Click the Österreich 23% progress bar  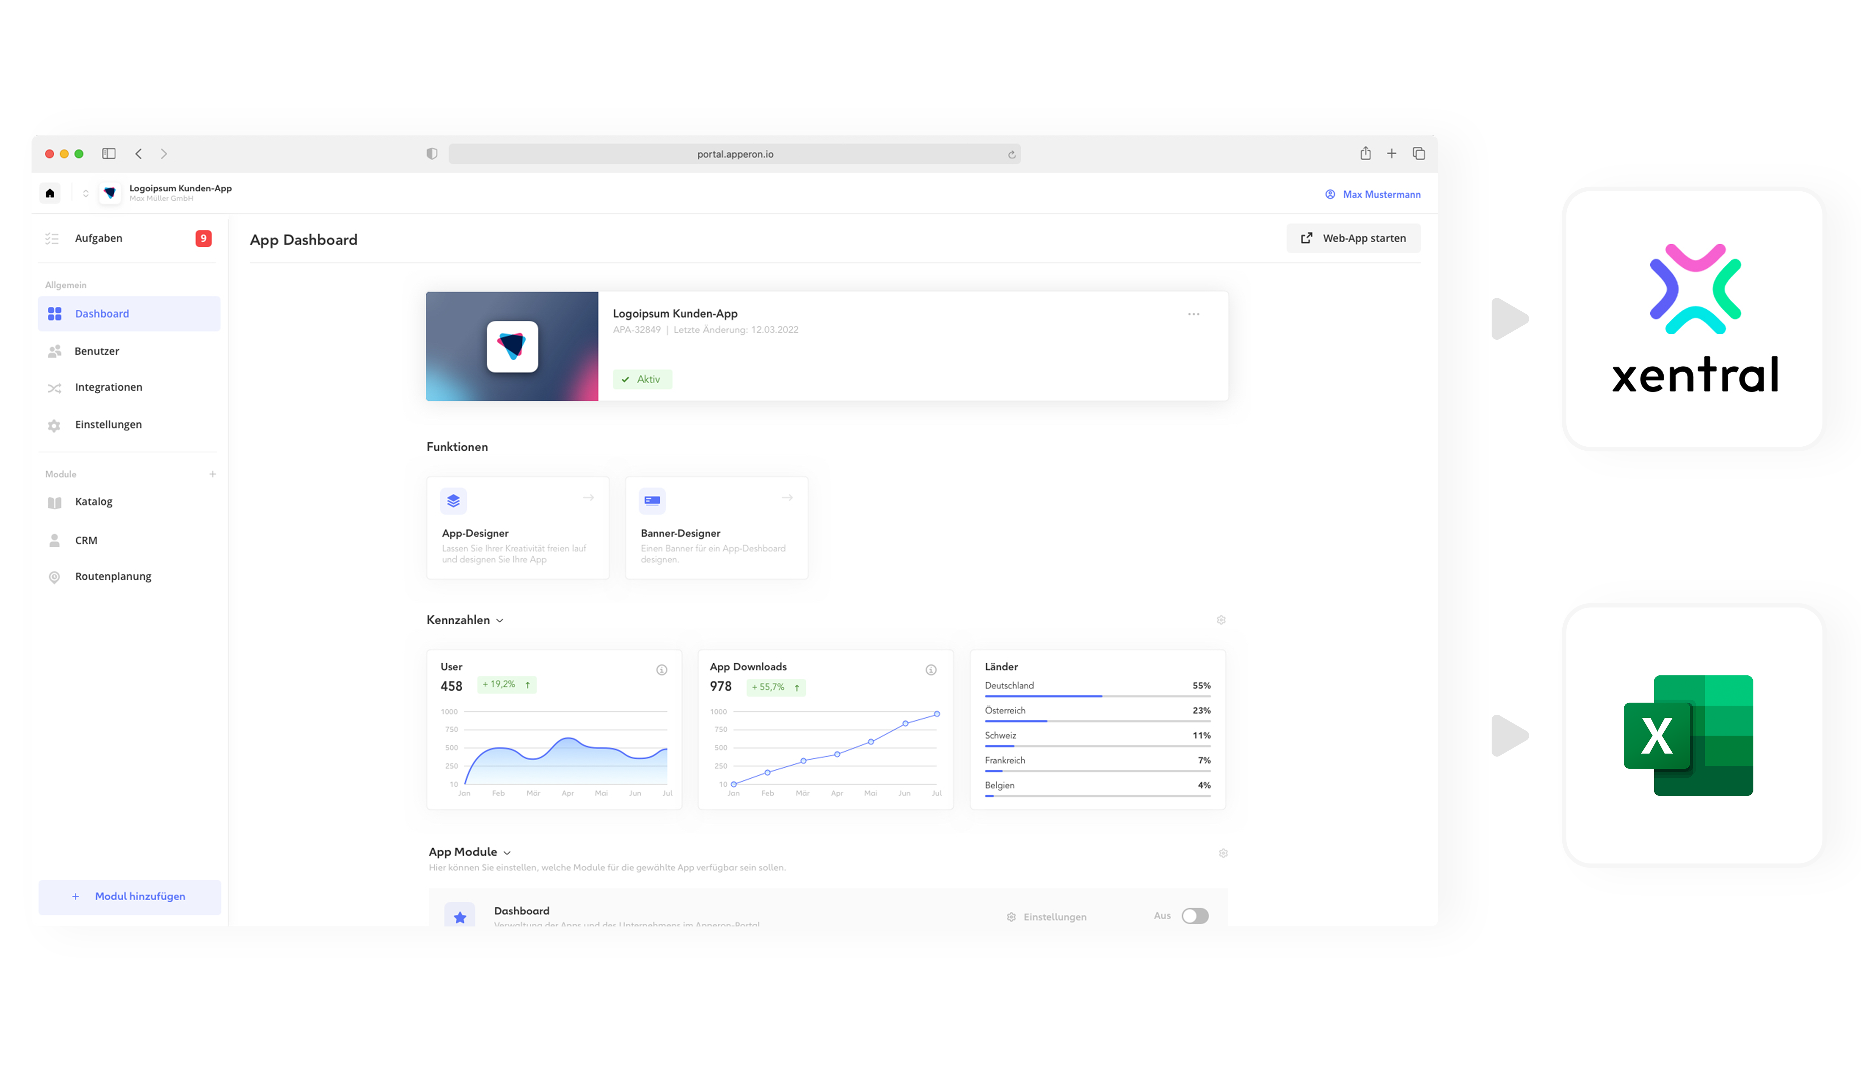point(1097,721)
